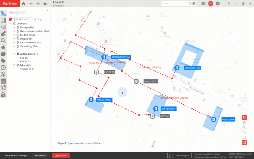Select Schacht RZ 01 in navigation tree
The width and height of the screenshot is (254, 159).
[27, 69]
